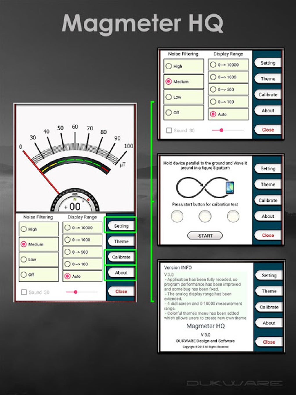Image resolution: width=296 pixels, height=395 pixels.
Task: Open the Setting menu on the main dial screen
Action: (x=121, y=226)
